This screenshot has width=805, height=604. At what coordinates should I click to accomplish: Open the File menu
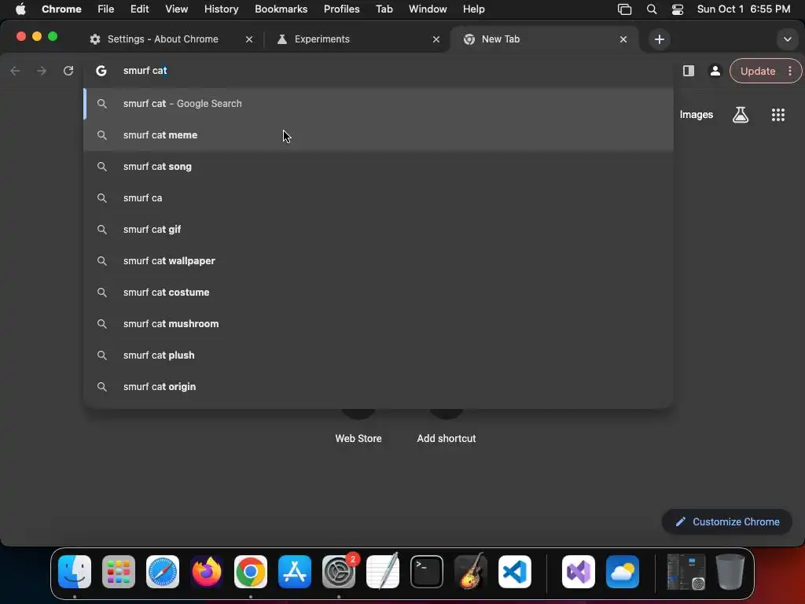106,9
